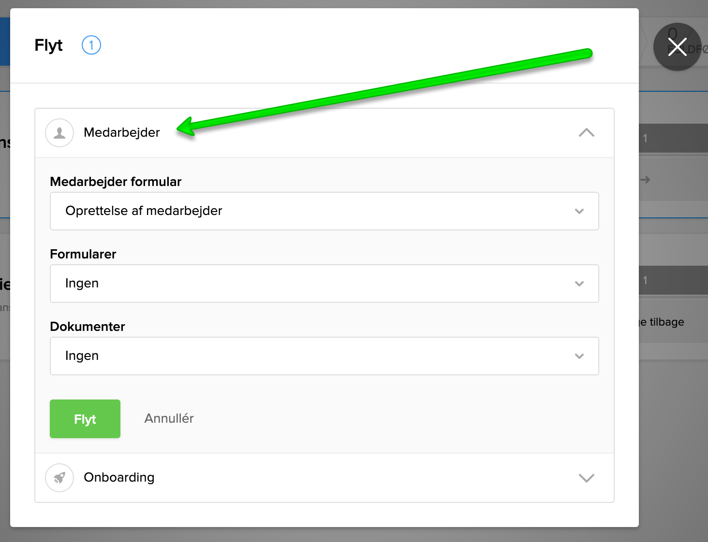Close the Flyt dialog with the X icon

[677, 47]
